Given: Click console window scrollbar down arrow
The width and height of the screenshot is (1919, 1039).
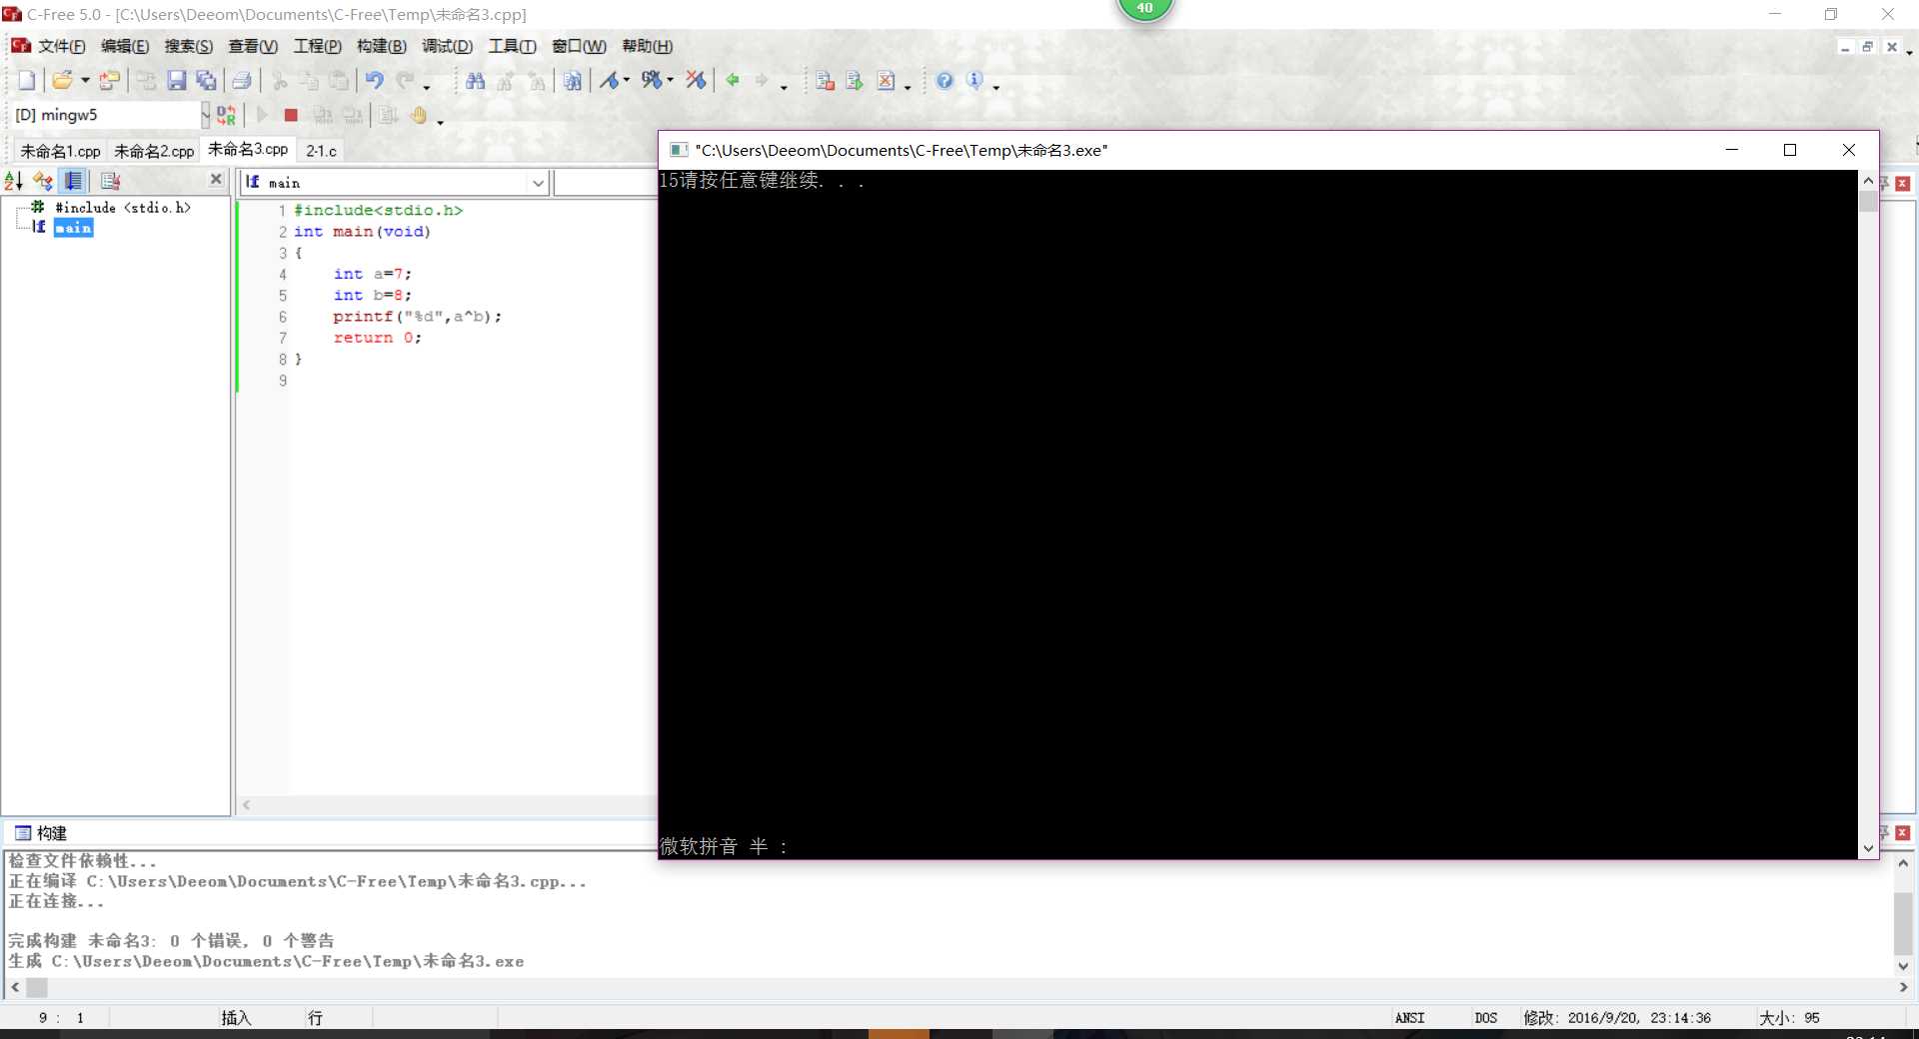Looking at the screenshot, I should coord(1868,848).
